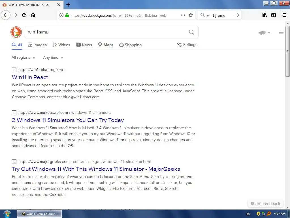The image size is (290, 218).
Task: Open the Windows Start orb
Action: [7, 214]
